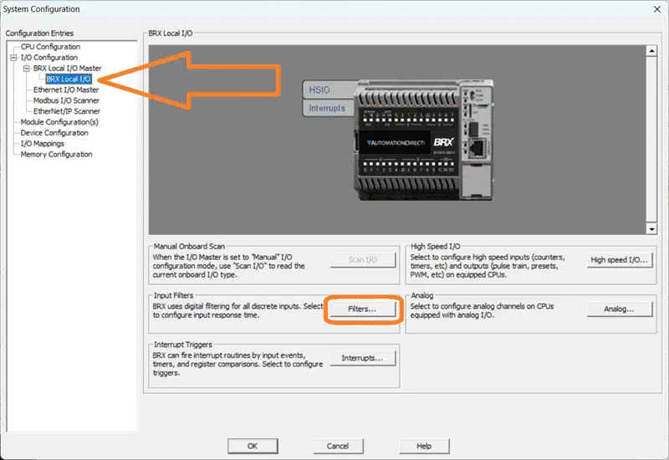Click the scroll up arrow of the image panel
This screenshot has width=669, height=460.
pos(651,51)
